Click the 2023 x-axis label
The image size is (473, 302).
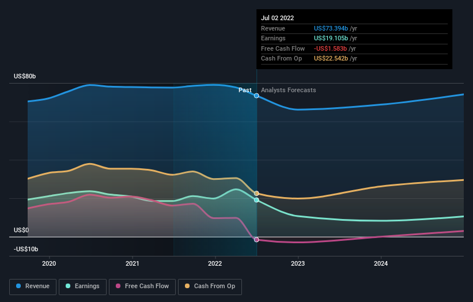click(x=298, y=263)
